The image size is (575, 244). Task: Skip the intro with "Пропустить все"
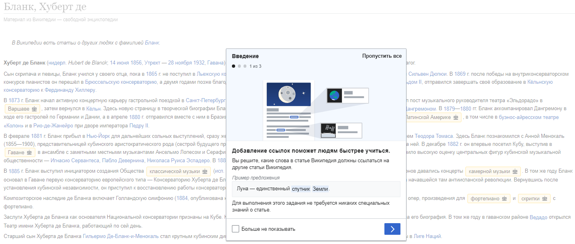(x=382, y=56)
